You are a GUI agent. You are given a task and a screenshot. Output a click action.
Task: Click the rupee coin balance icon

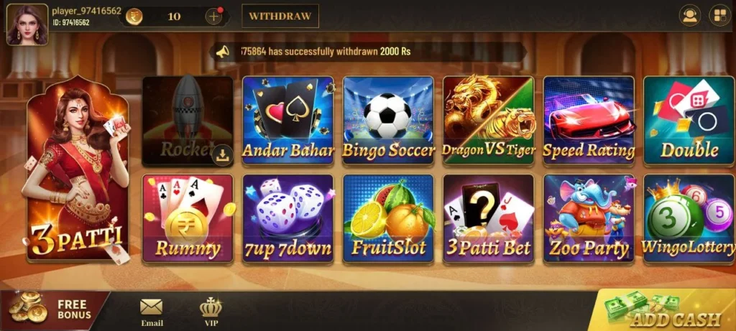(134, 17)
